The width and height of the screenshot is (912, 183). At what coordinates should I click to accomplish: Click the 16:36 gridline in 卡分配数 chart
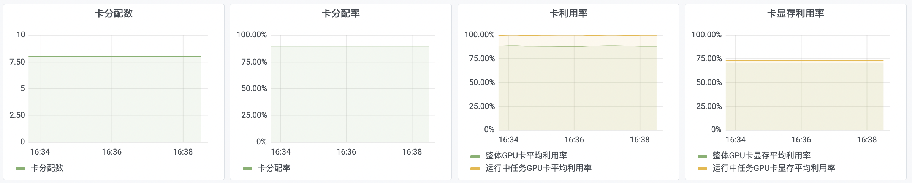click(x=112, y=89)
